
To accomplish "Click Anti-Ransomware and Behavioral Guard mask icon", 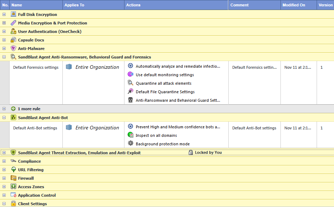I will click(130, 100).
